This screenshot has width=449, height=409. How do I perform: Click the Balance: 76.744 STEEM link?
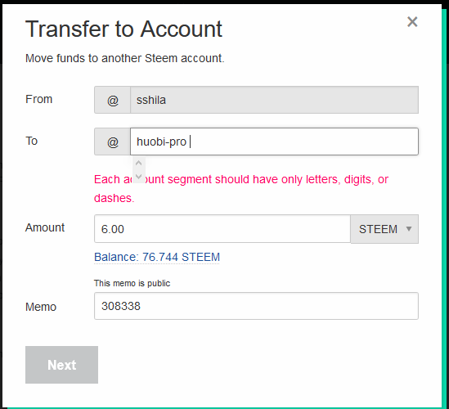[x=157, y=257]
